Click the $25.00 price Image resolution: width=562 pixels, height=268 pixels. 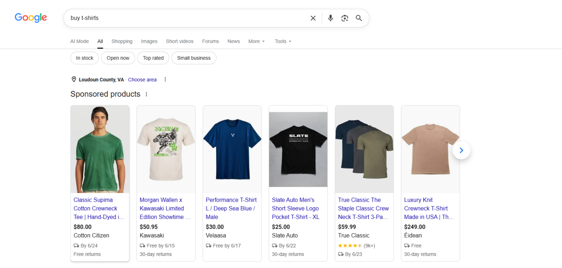281,227
